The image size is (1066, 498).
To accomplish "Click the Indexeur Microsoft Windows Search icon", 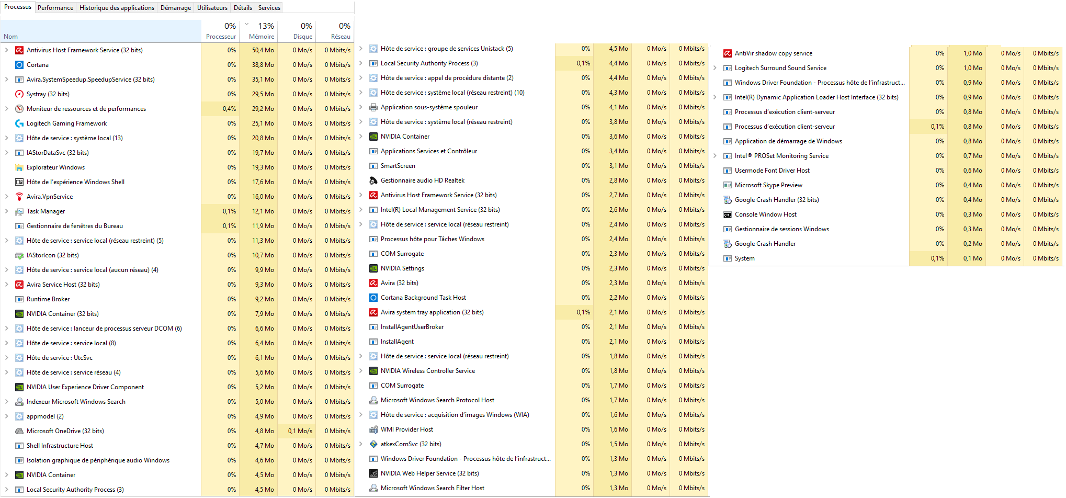I will (19, 402).
